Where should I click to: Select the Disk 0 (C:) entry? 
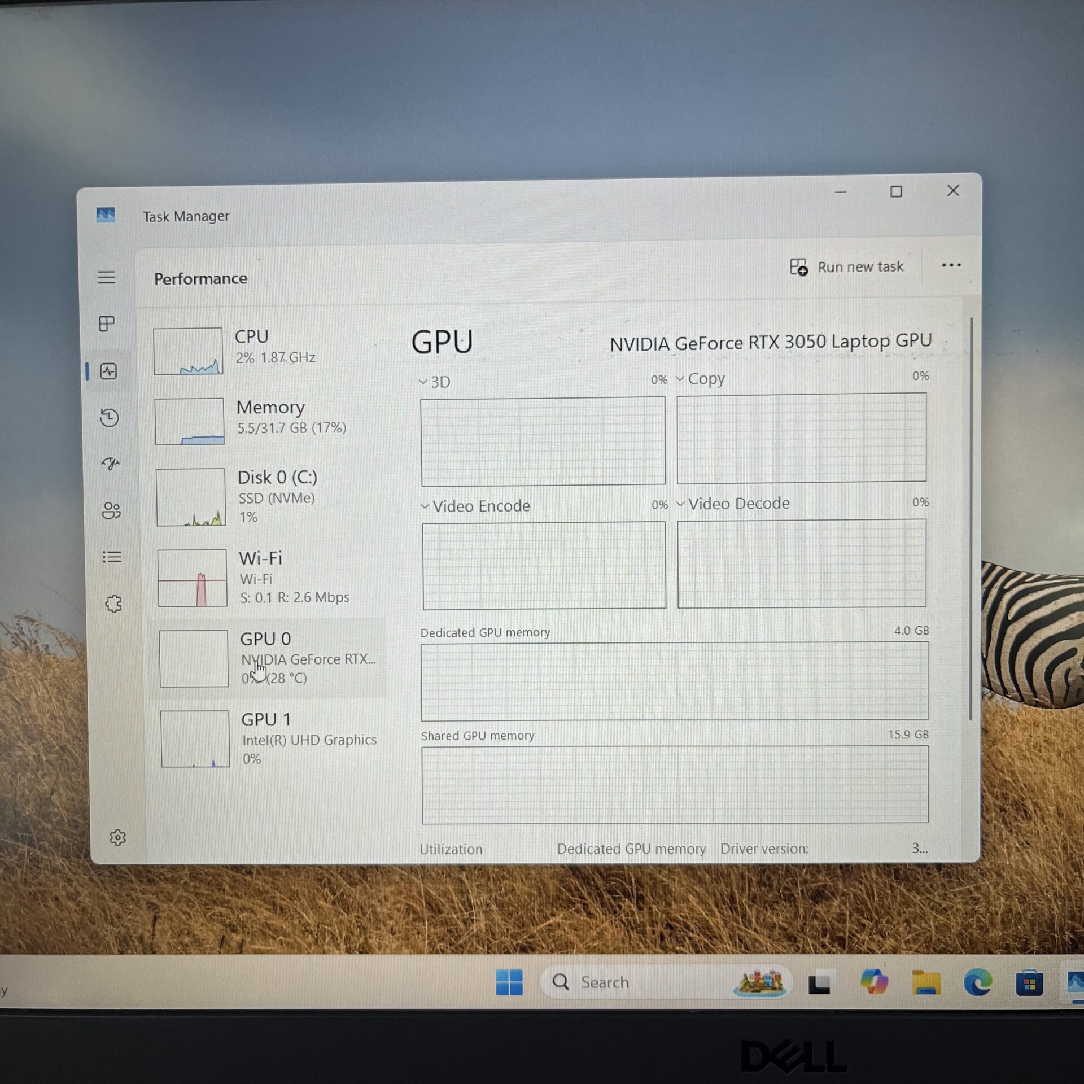pyautogui.click(x=268, y=497)
